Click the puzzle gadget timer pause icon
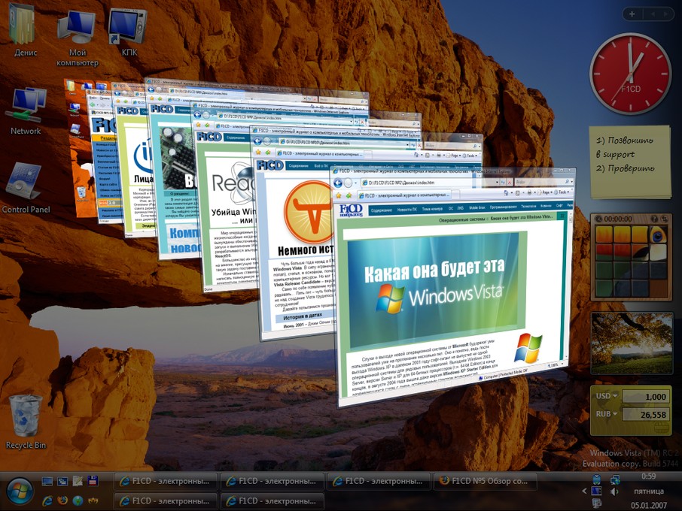The height and width of the screenshot is (511, 682). tap(599, 219)
